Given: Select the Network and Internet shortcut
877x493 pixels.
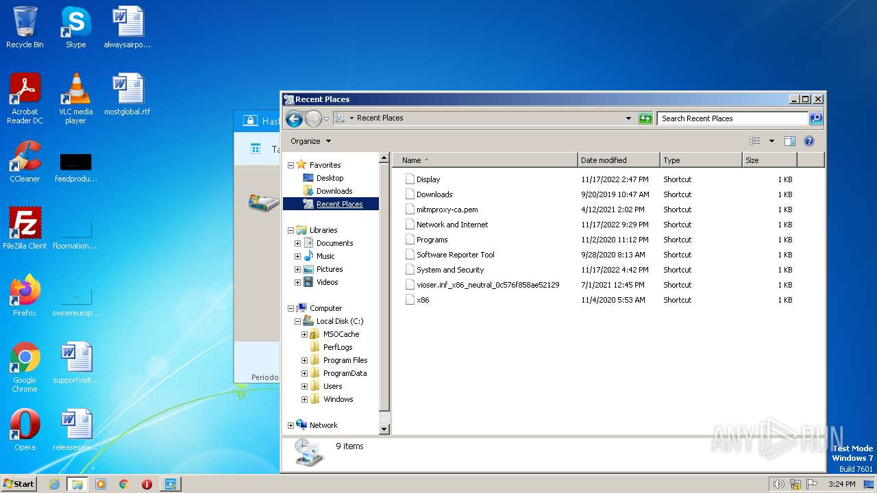Looking at the screenshot, I should click(598, 225).
